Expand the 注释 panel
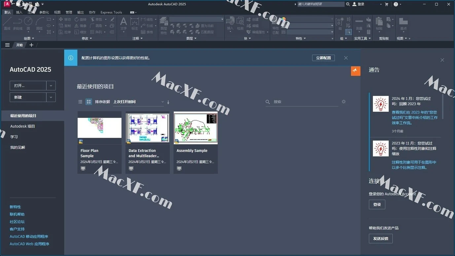The image size is (455, 256). 137,38
